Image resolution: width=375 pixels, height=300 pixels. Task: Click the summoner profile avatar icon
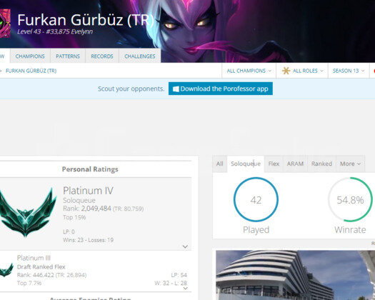5,24
